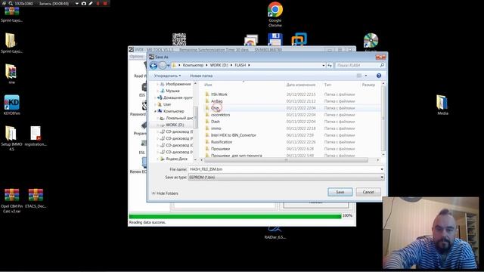Select User in the navigation tree

(x=167, y=104)
